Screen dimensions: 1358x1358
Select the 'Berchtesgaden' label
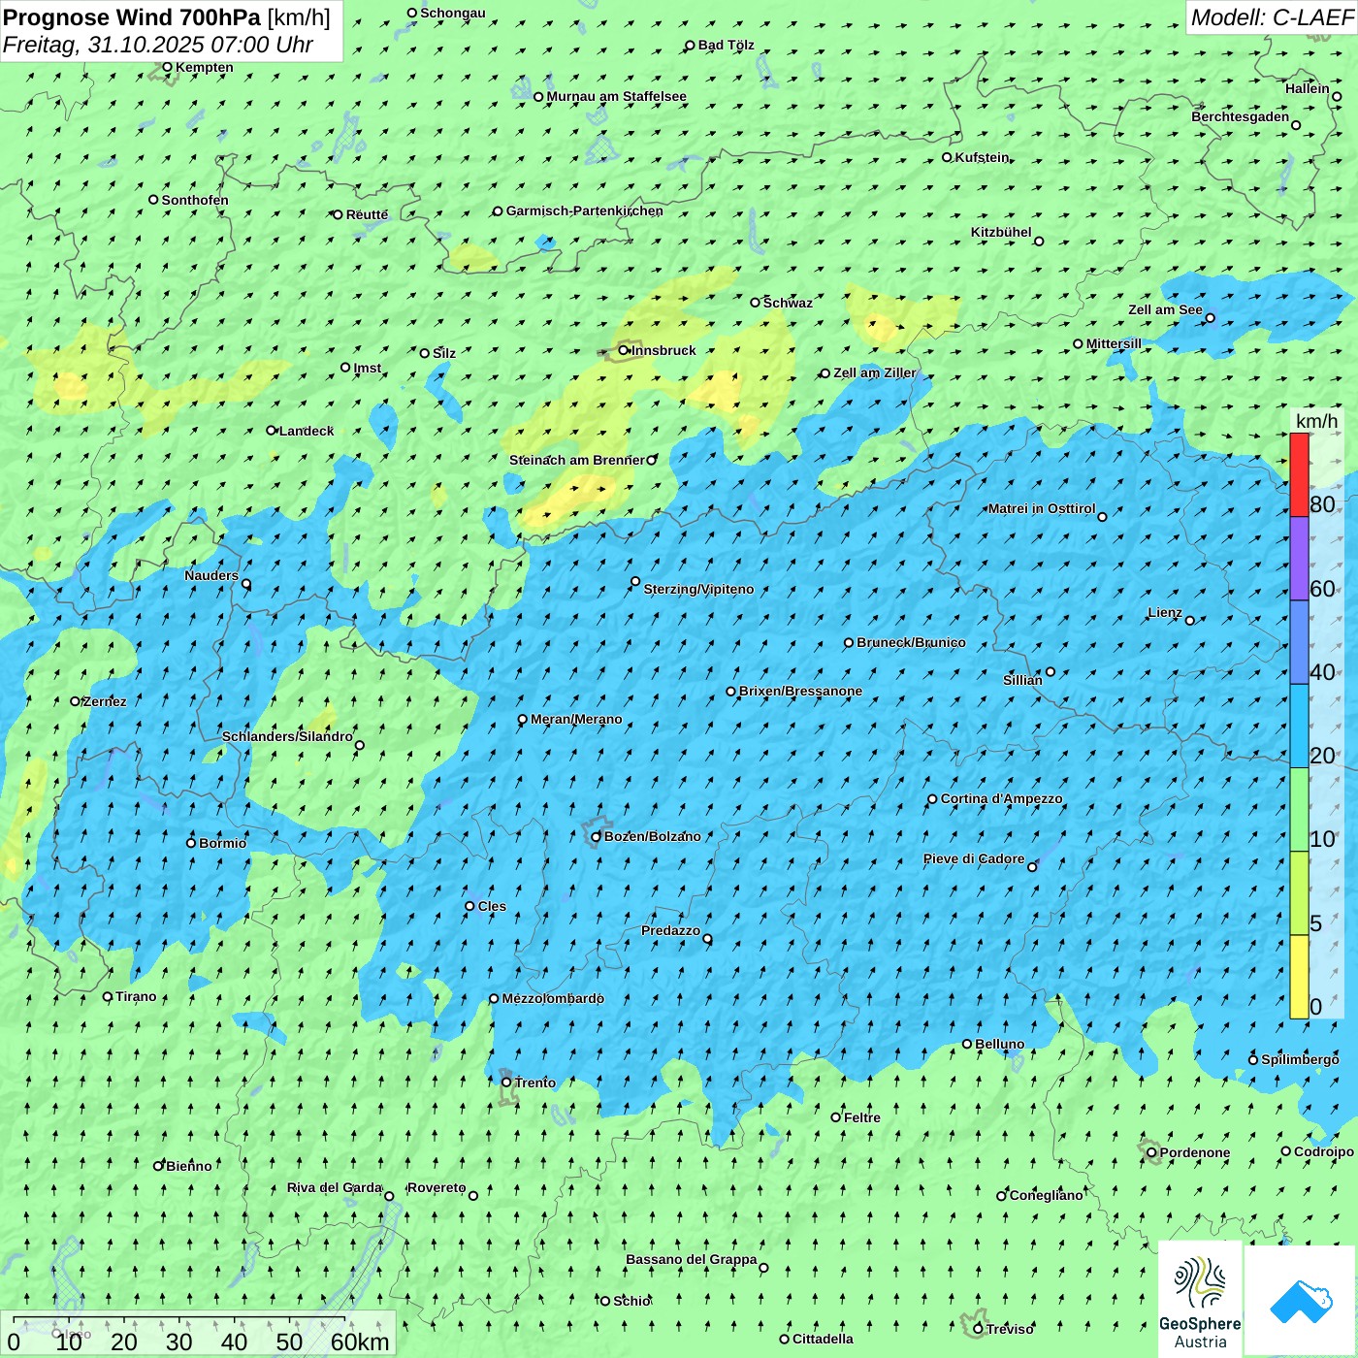pos(1241,116)
